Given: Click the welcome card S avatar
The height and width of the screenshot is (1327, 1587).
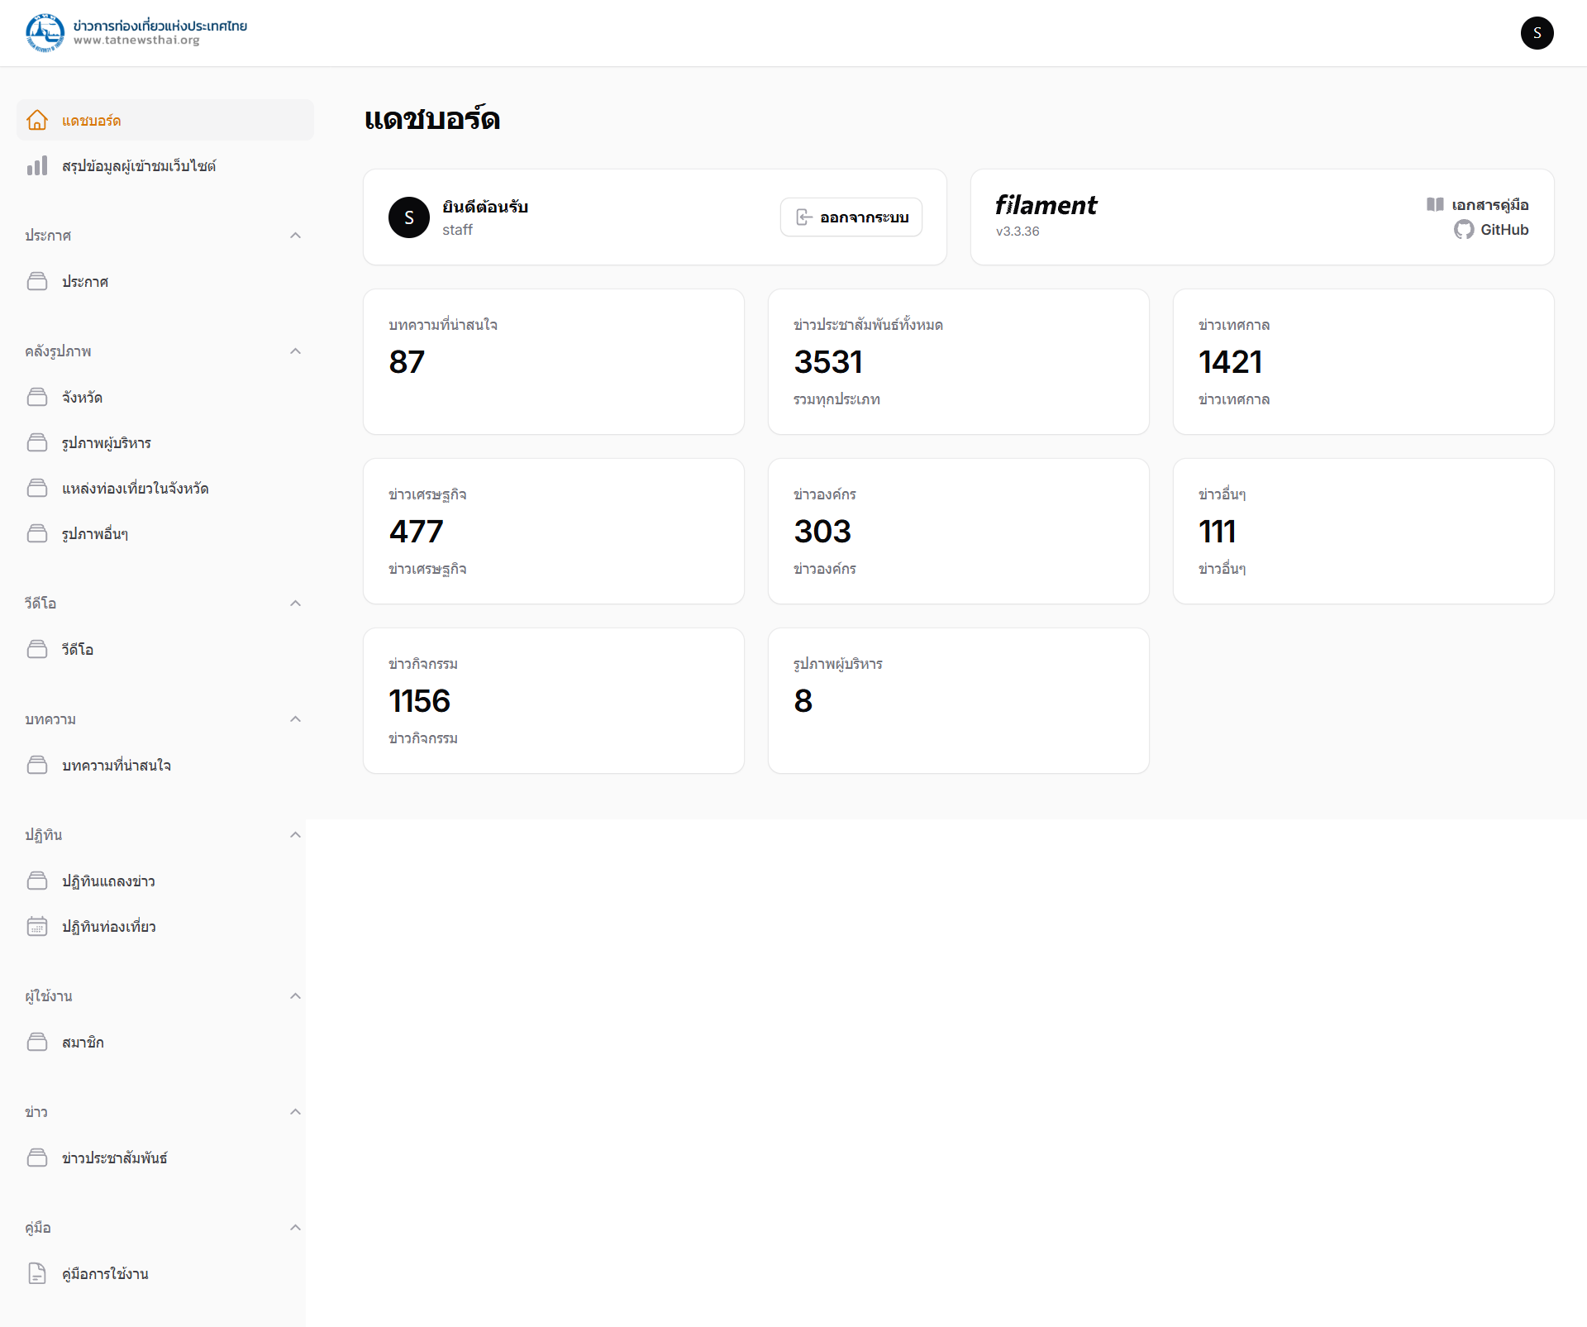Looking at the screenshot, I should [409, 217].
